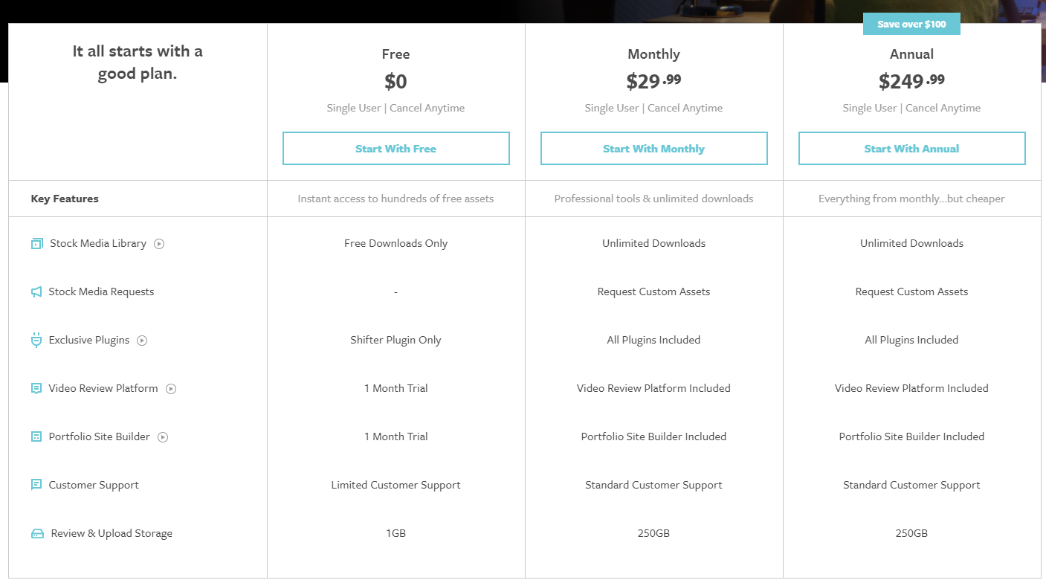
Task: Select the Annual plan heading
Action: [911, 54]
